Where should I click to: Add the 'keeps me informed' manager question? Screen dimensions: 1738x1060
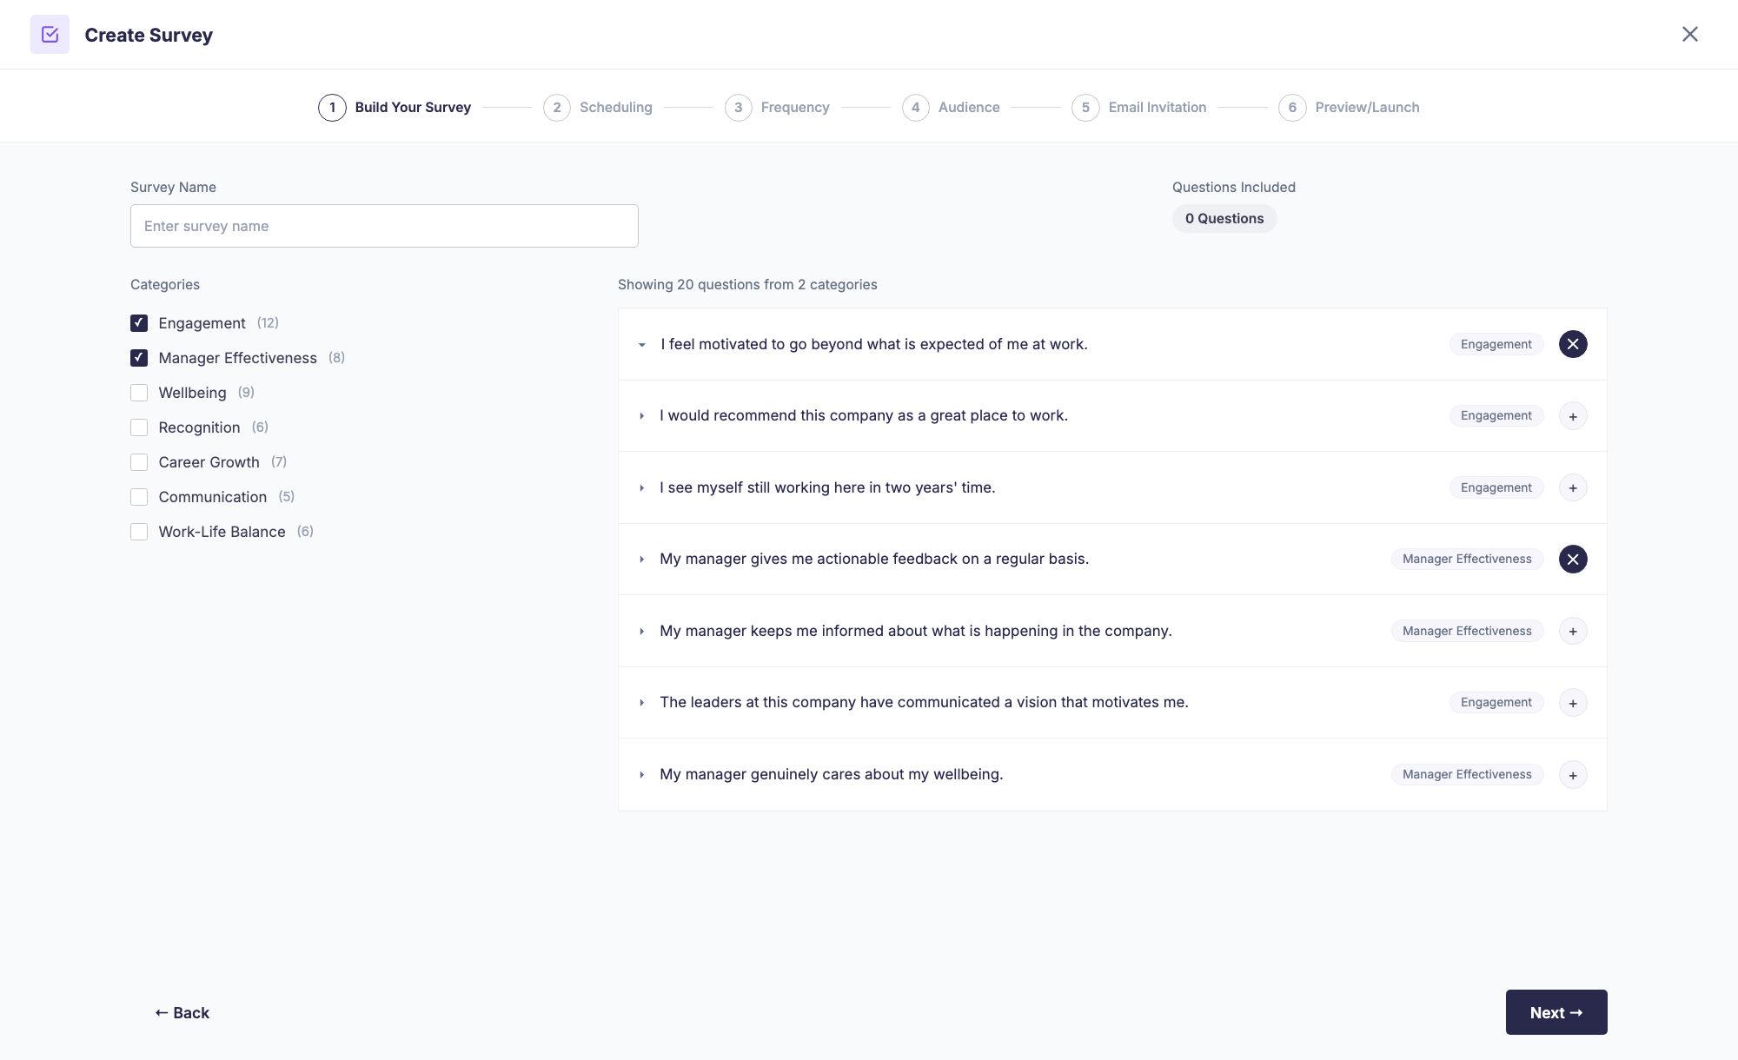pos(1573,631)
